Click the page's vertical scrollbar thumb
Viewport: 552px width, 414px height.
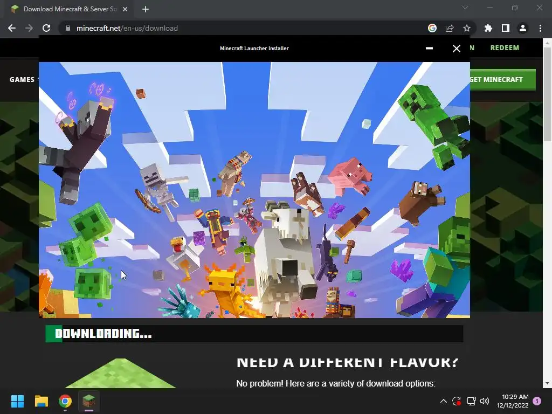[547, 93]
